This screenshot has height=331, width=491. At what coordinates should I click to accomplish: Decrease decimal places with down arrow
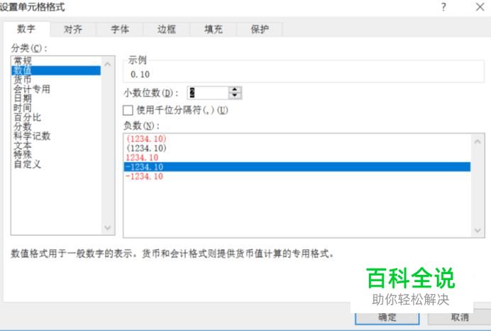(235, 96)
